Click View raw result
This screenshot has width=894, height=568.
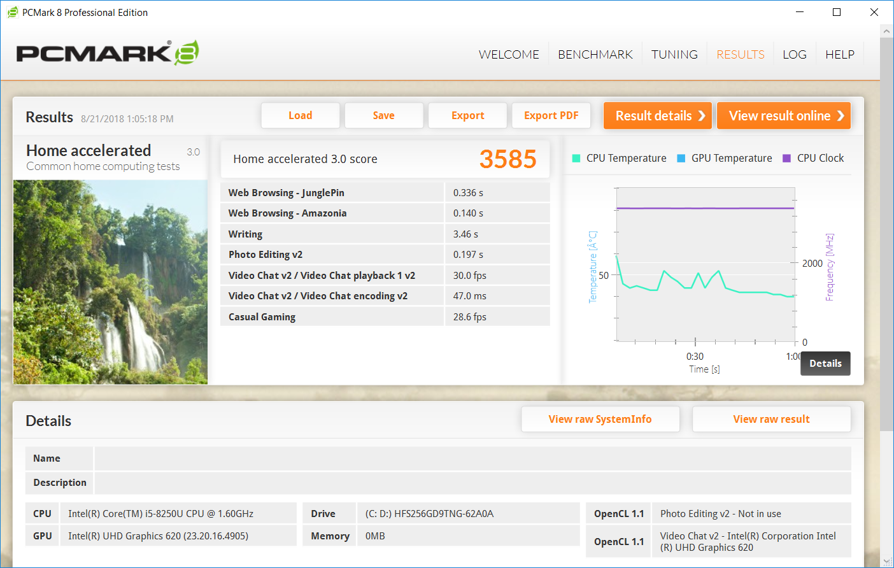coord(772,419)
